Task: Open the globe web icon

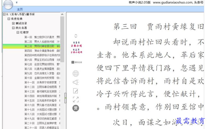Action: tap(76, 73)
